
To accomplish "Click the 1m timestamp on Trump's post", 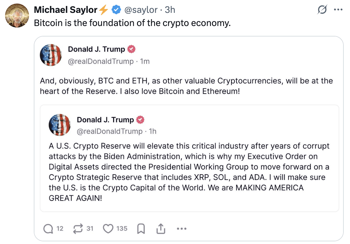I will coord(145,61).
